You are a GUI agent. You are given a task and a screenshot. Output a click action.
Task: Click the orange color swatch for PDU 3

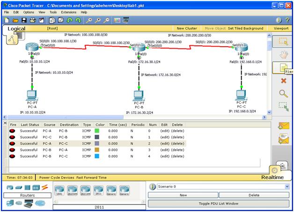97,150
